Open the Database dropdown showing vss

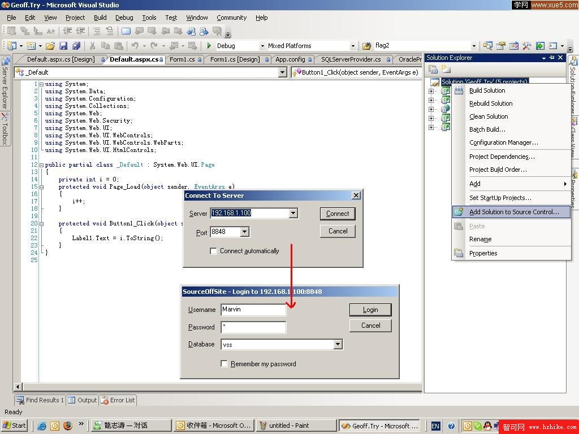(338, 344)
